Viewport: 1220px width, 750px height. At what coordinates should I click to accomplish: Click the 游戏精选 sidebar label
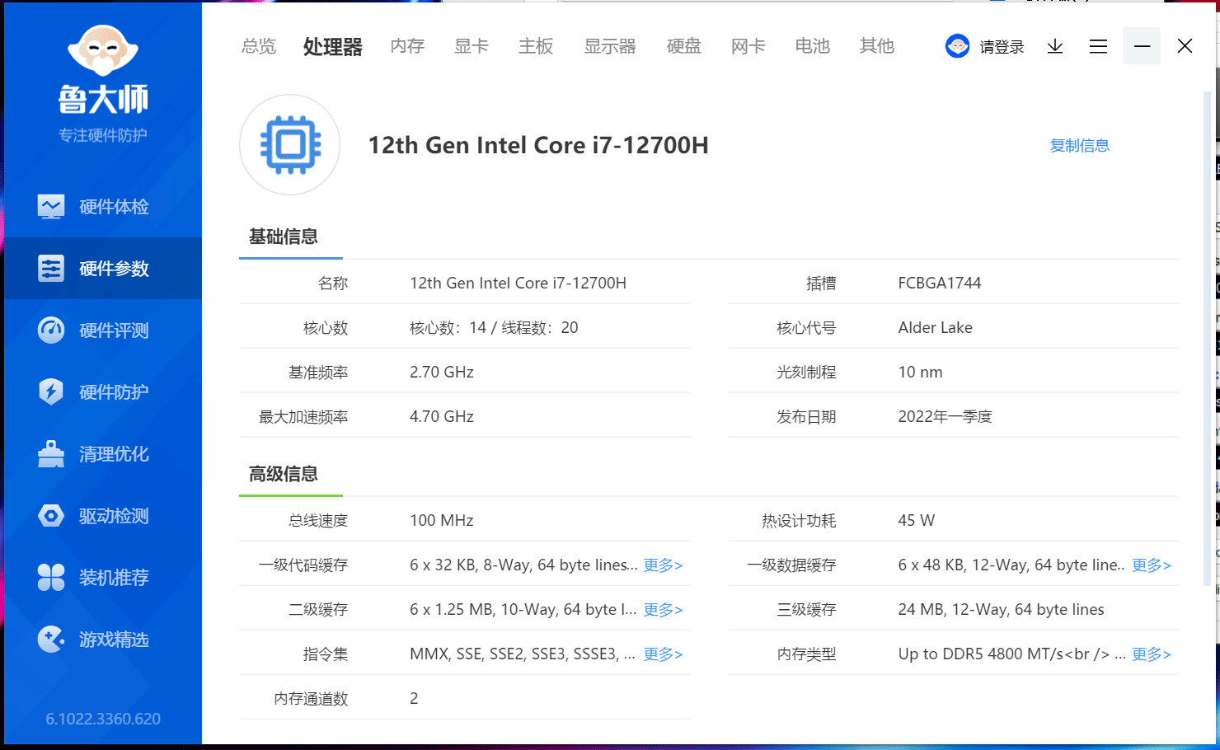pyautogui.click(x=114, y=639)
